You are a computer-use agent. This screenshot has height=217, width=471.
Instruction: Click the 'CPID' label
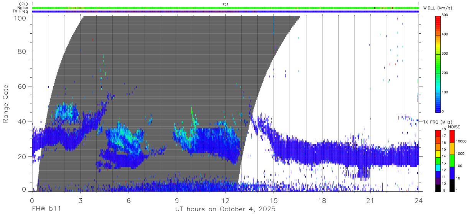pos(23,4)
